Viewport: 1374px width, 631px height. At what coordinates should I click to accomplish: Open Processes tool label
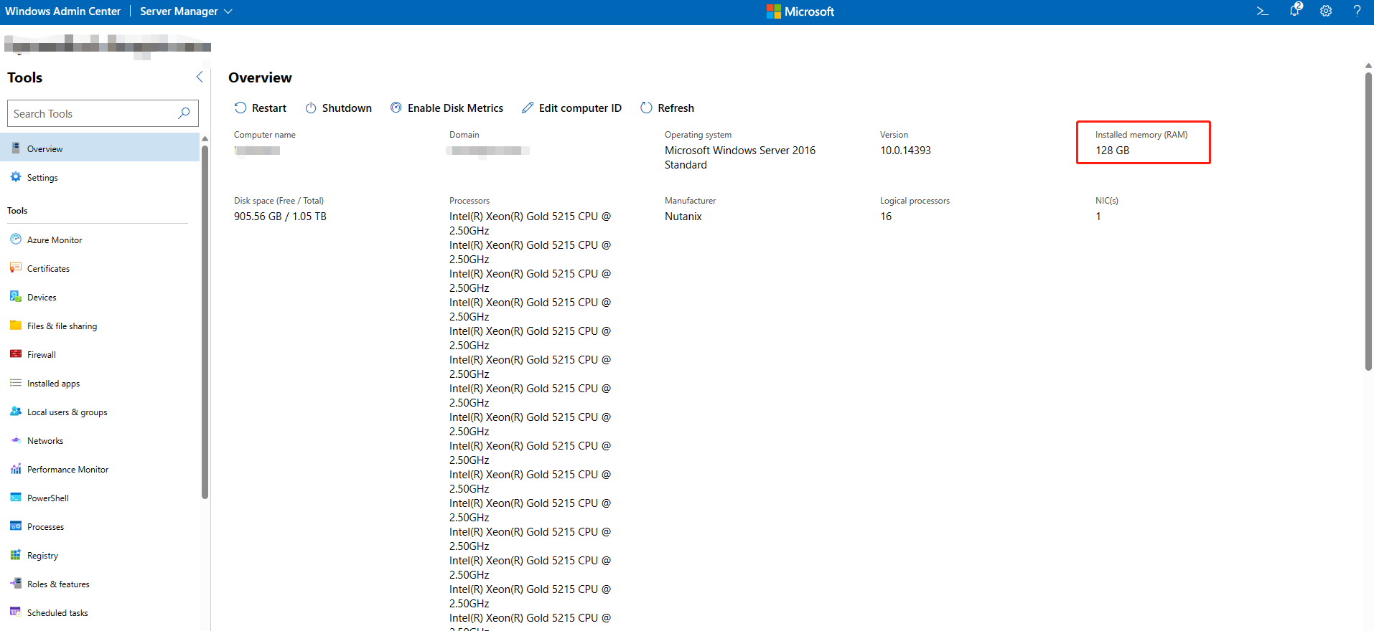(x=45, y=527)
